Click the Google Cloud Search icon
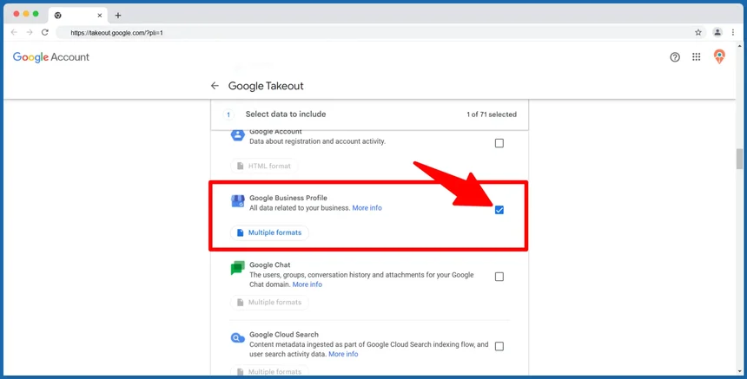The image size is (747, 379). point(238,338)
